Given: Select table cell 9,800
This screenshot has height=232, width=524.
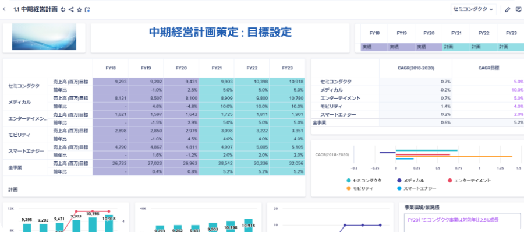Looking at the screenshot, I should point(252,98).
